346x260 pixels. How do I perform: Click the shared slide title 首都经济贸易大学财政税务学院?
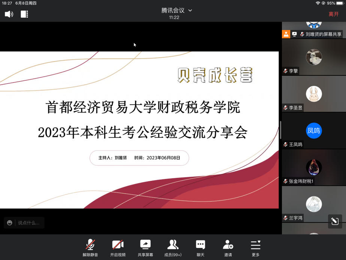point(143,107)
